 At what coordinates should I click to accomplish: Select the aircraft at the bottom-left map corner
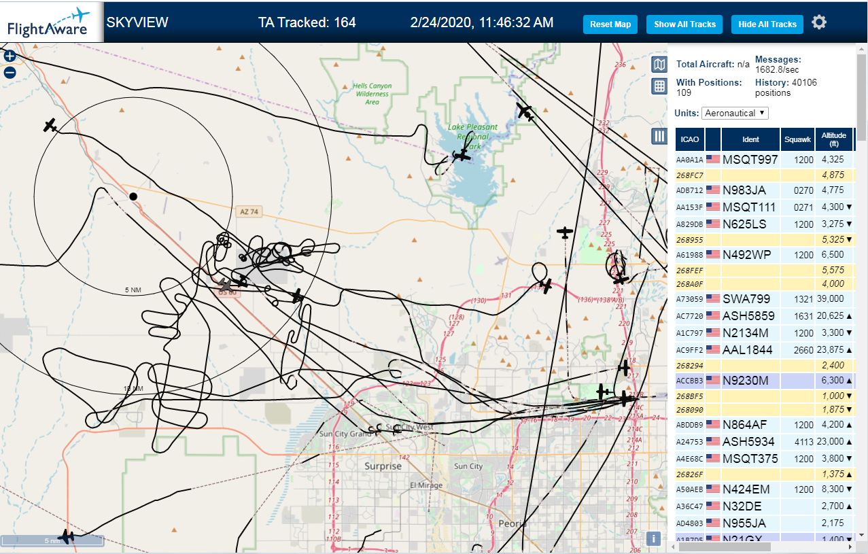[66, 537]
